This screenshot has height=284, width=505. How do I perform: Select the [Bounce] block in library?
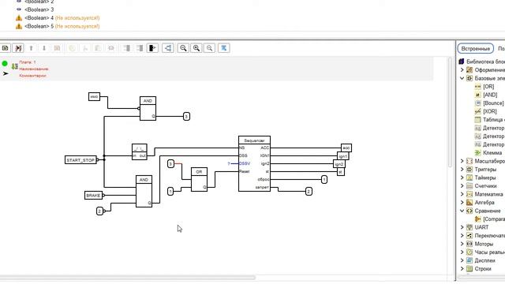click(493, 103)
